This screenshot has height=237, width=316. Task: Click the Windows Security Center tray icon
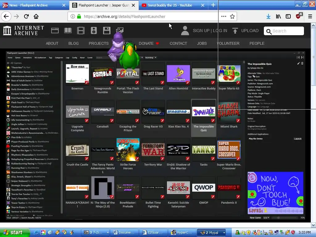(293, 232)
